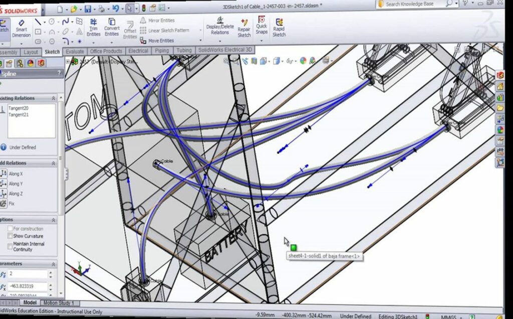513x319 pixels.
Task: Collapse the Add Relations section
Action: [x=54, y=163]
